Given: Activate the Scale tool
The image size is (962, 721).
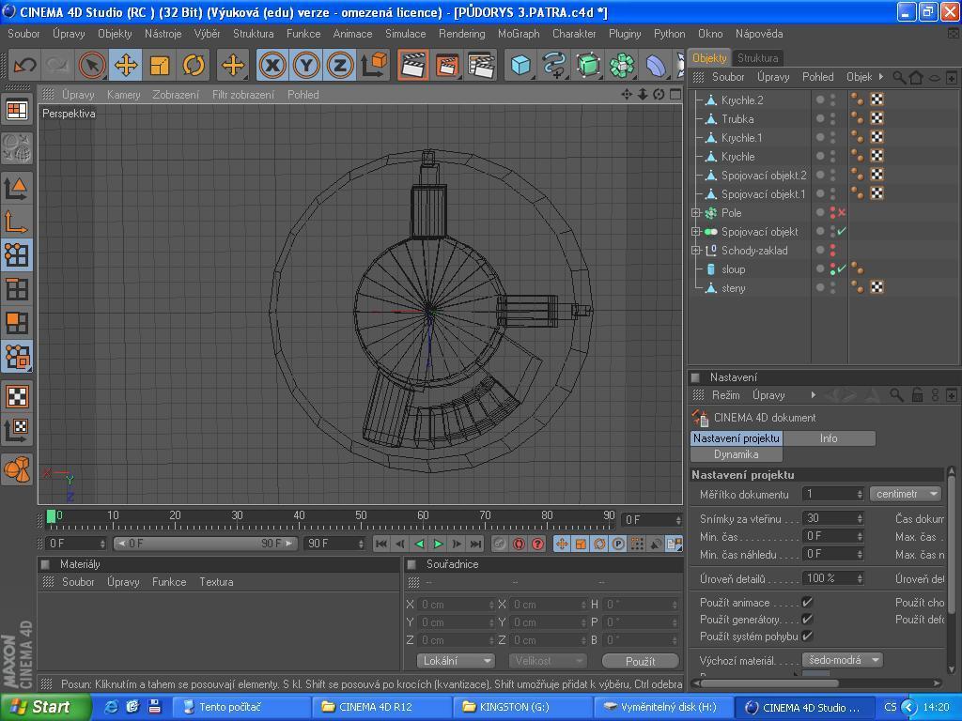Looking at the screenshot, I should [160, 65].
